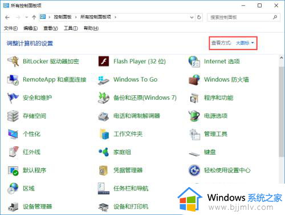
Task: Open the RemoteApp 和桌面连接 icon
Action: [x=13, y=80]
